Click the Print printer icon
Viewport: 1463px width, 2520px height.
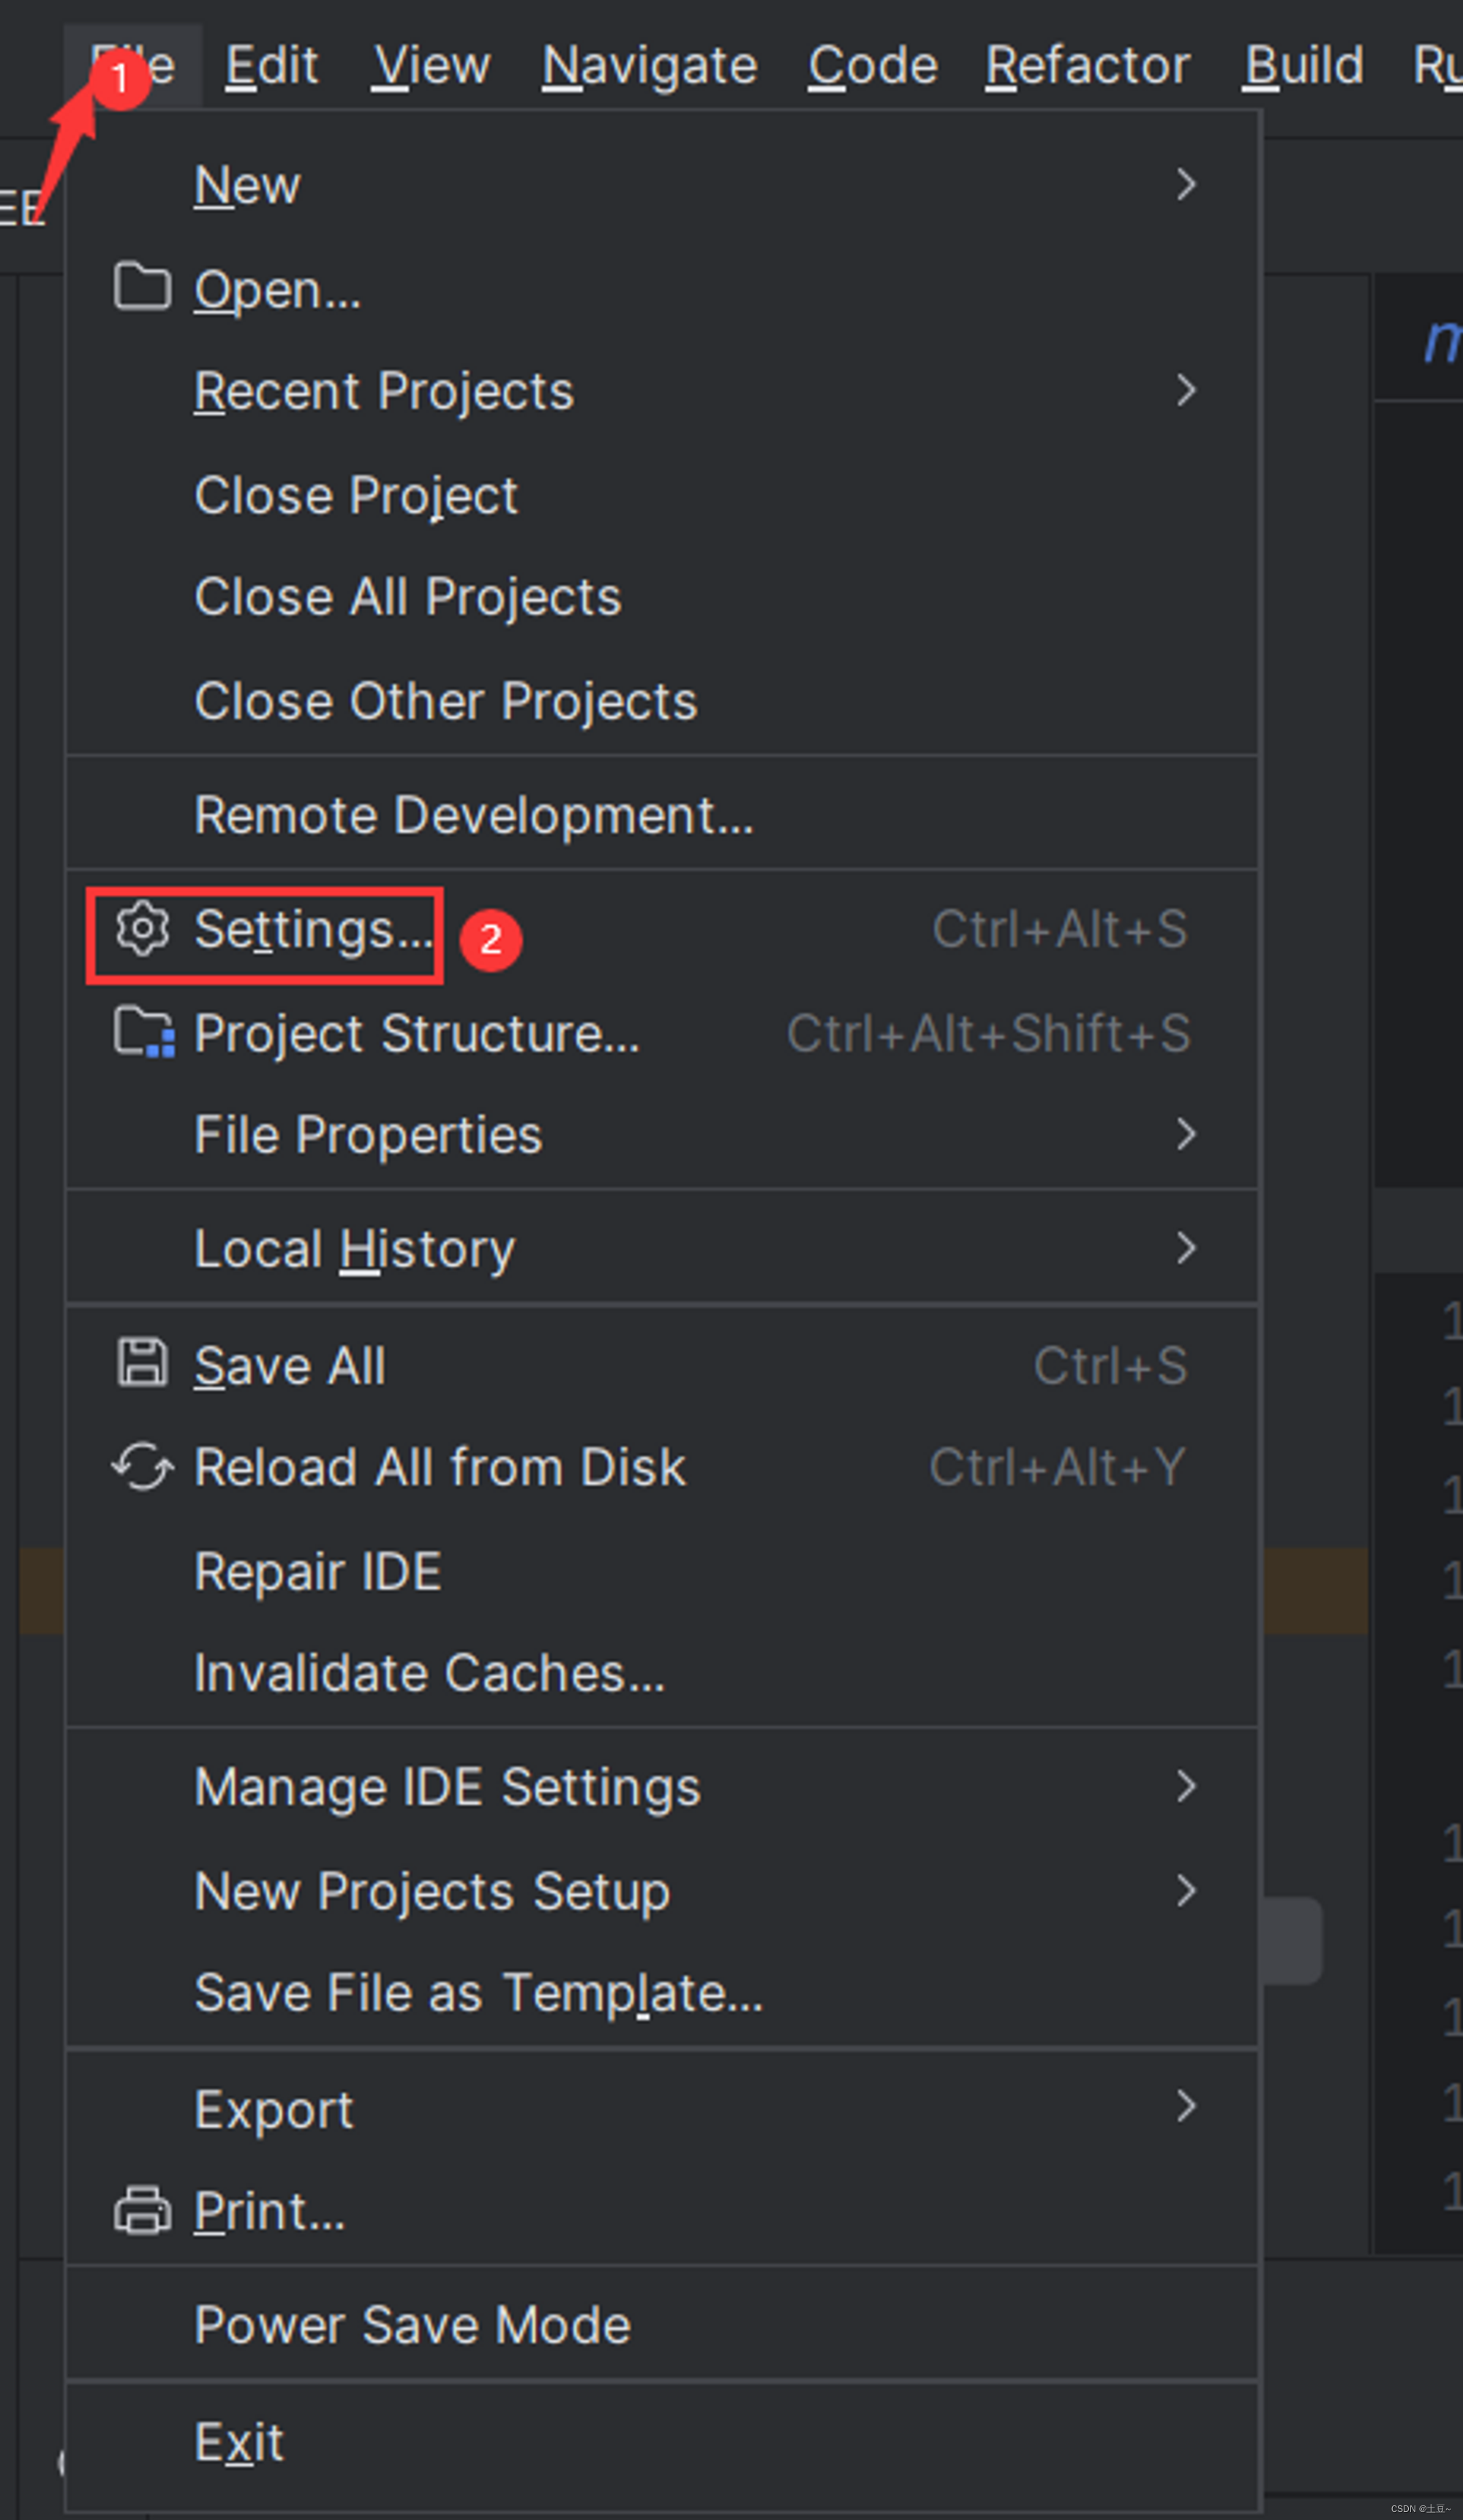tap(142, 2210)
